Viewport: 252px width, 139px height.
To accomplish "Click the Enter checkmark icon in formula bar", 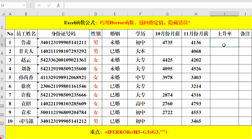I will point(49,5).
